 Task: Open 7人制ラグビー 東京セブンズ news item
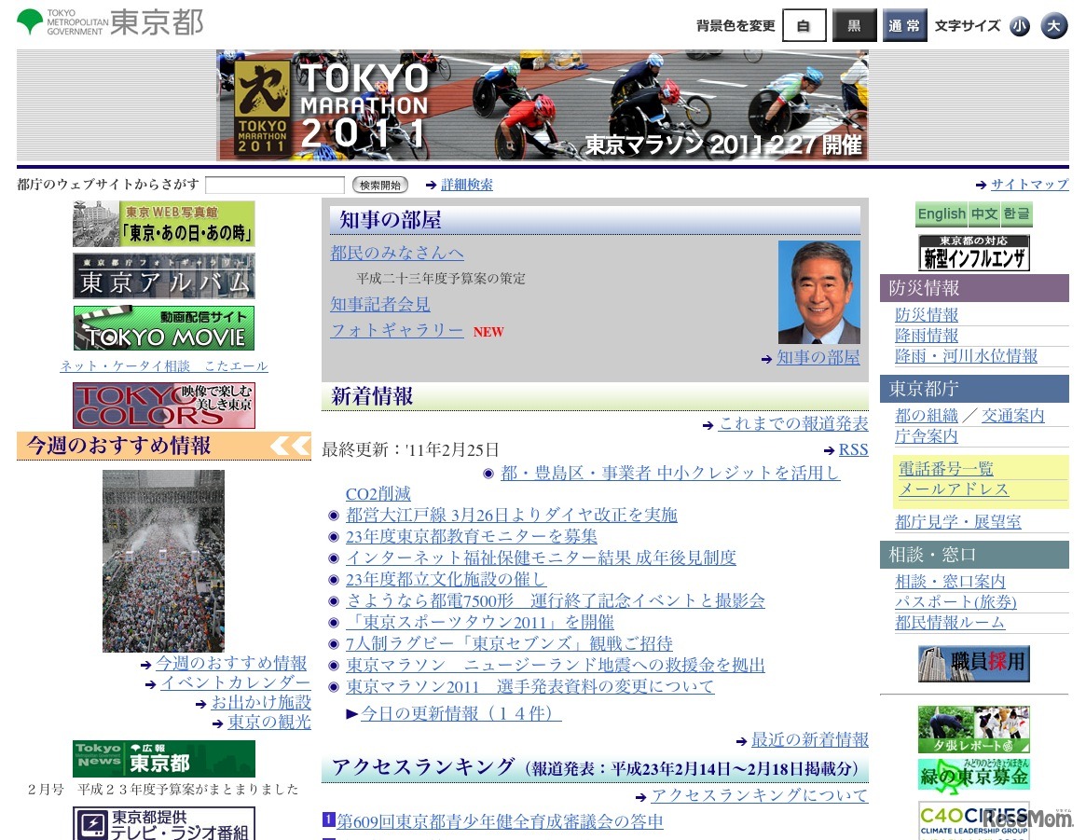[510, 643]
